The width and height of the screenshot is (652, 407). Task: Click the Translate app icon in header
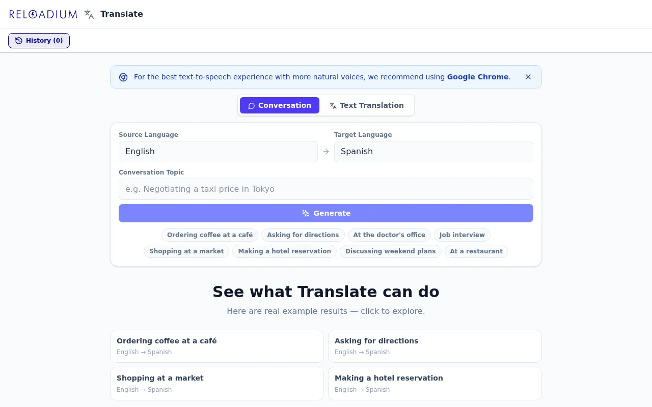pyautogui.click(x=89, y=14)
